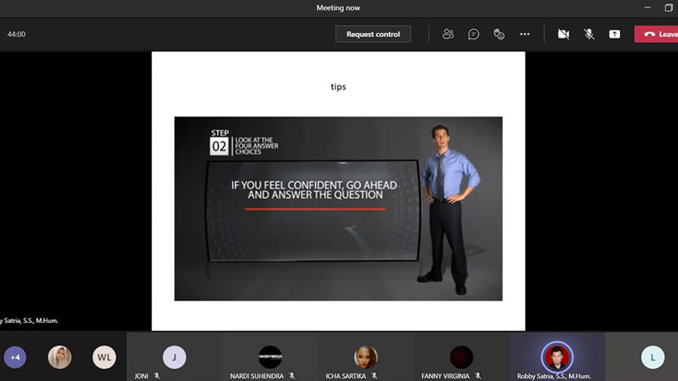The image size is (678, 381).
Task: Expand the +4 additional participants
Action: (15, 357)
